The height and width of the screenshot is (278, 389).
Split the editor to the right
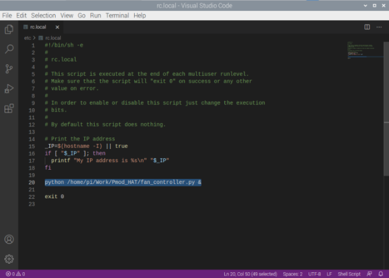367,27
